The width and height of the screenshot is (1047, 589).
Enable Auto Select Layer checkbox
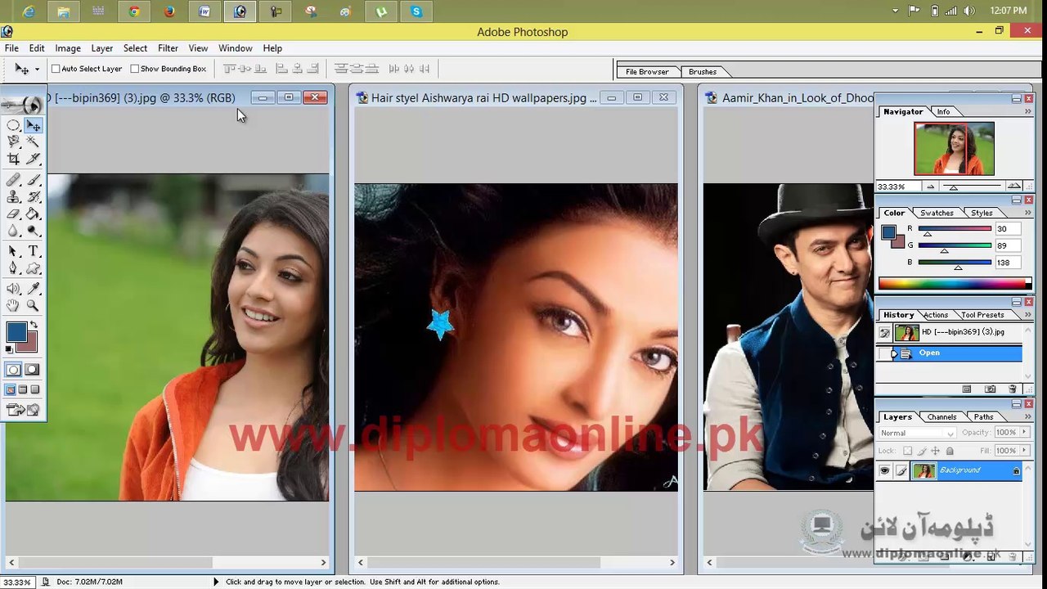point(56,69)
